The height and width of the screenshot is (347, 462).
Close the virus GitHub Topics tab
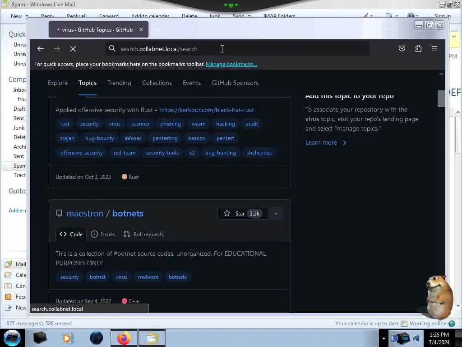[x=141, y=29]
